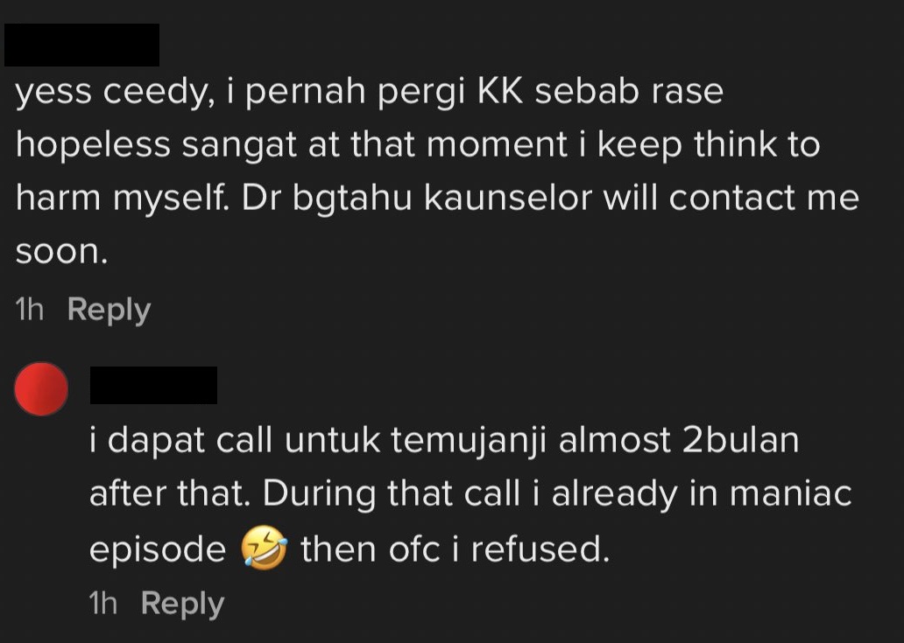904x643 pixels.
Task: Select the 1h timestamp under the second comment
Action: point(103,603)
